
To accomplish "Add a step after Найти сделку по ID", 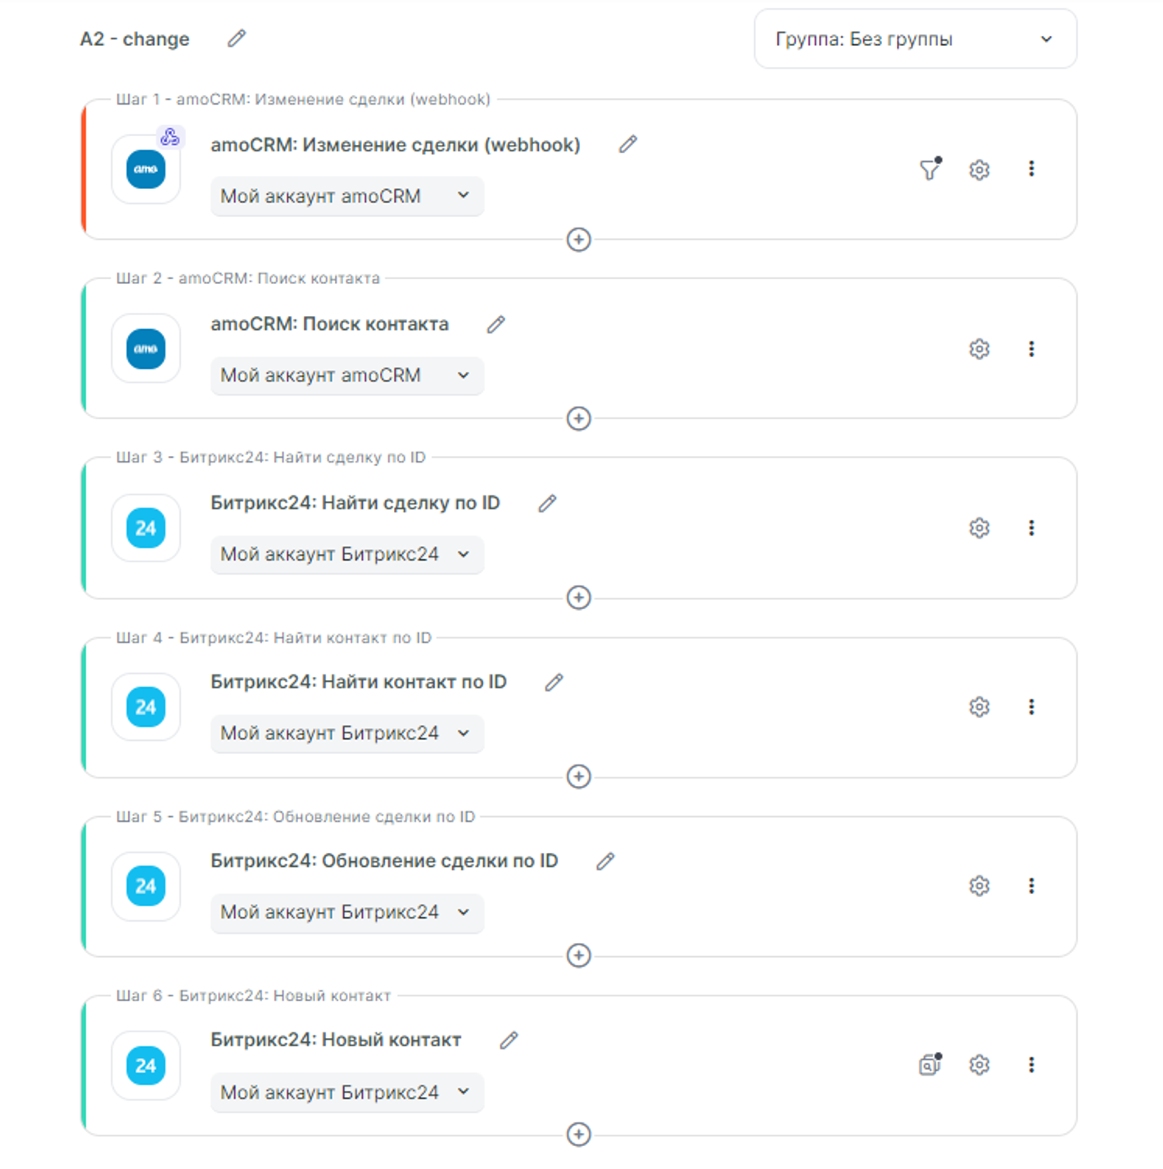I will pyautogui.click(x=579, y=598).
